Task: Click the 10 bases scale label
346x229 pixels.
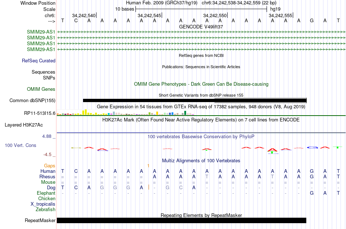Action: 125,9
